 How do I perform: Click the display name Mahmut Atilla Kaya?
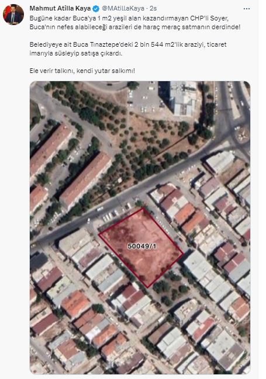(x=60, y=8)
